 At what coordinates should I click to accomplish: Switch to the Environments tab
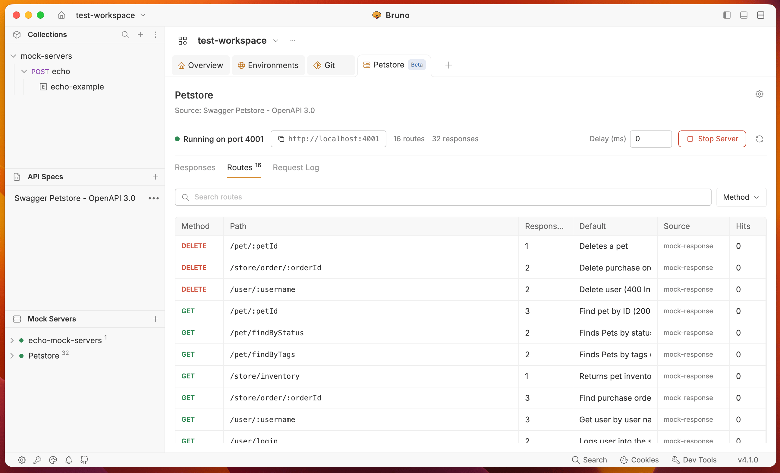269,65
